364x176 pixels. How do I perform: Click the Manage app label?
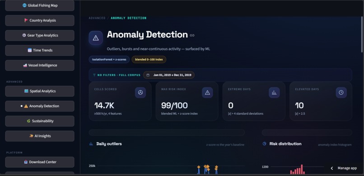point(347,168)
